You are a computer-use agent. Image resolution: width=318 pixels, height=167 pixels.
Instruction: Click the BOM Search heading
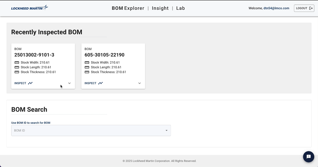pos(29,109)
